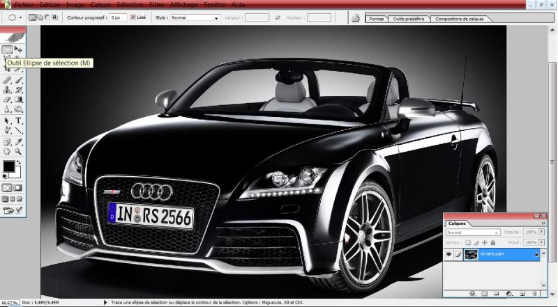Toggle lock transparent pixels in Verrou row
558x307 pixels.
tap(468, 242)
